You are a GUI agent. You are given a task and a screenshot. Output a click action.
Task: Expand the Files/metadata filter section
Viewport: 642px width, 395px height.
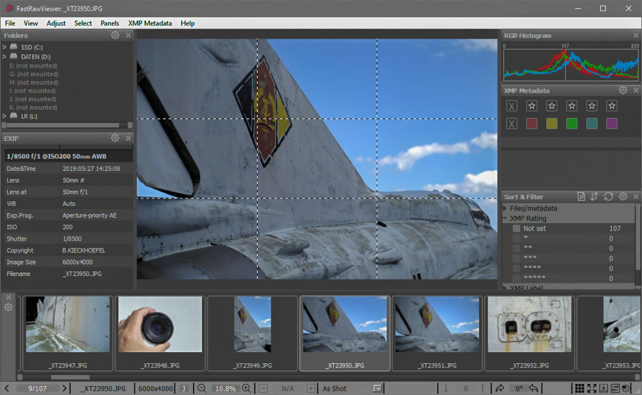pyautogui.click(x=505, y=208)
